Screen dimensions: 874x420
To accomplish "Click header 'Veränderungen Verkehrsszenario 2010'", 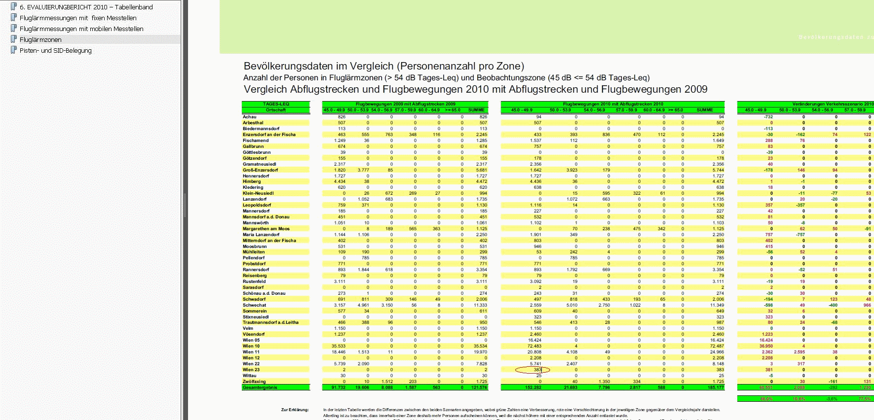I will click(833, 104).
